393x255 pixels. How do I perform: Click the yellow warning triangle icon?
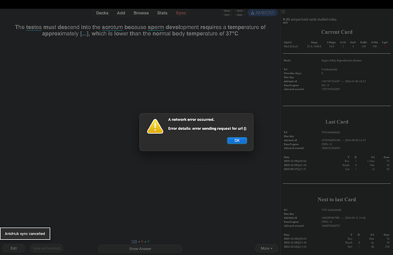click(155, 126)
